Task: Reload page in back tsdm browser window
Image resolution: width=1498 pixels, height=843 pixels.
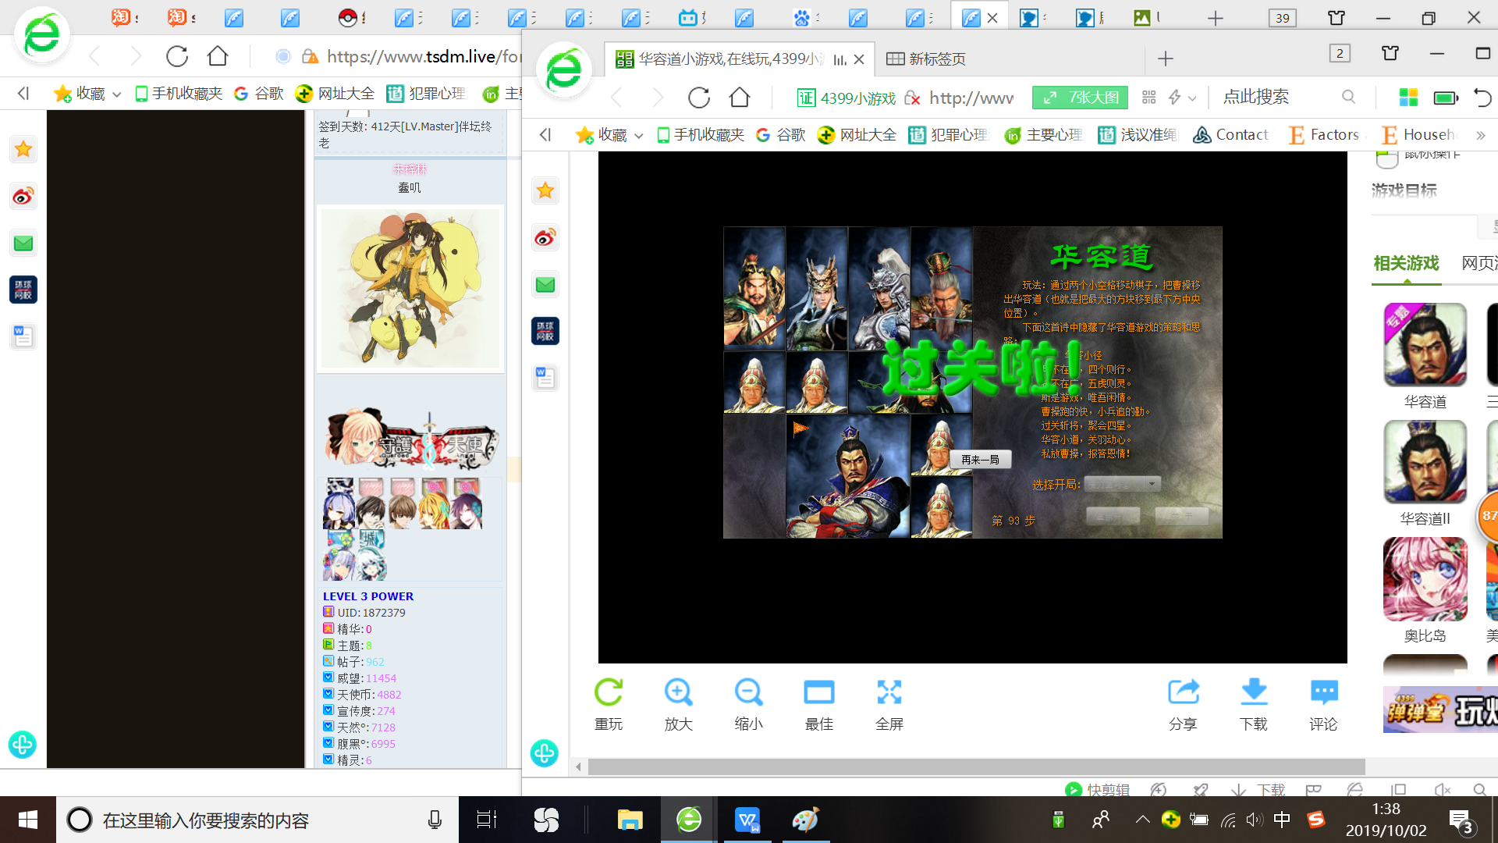Action: 177,56
